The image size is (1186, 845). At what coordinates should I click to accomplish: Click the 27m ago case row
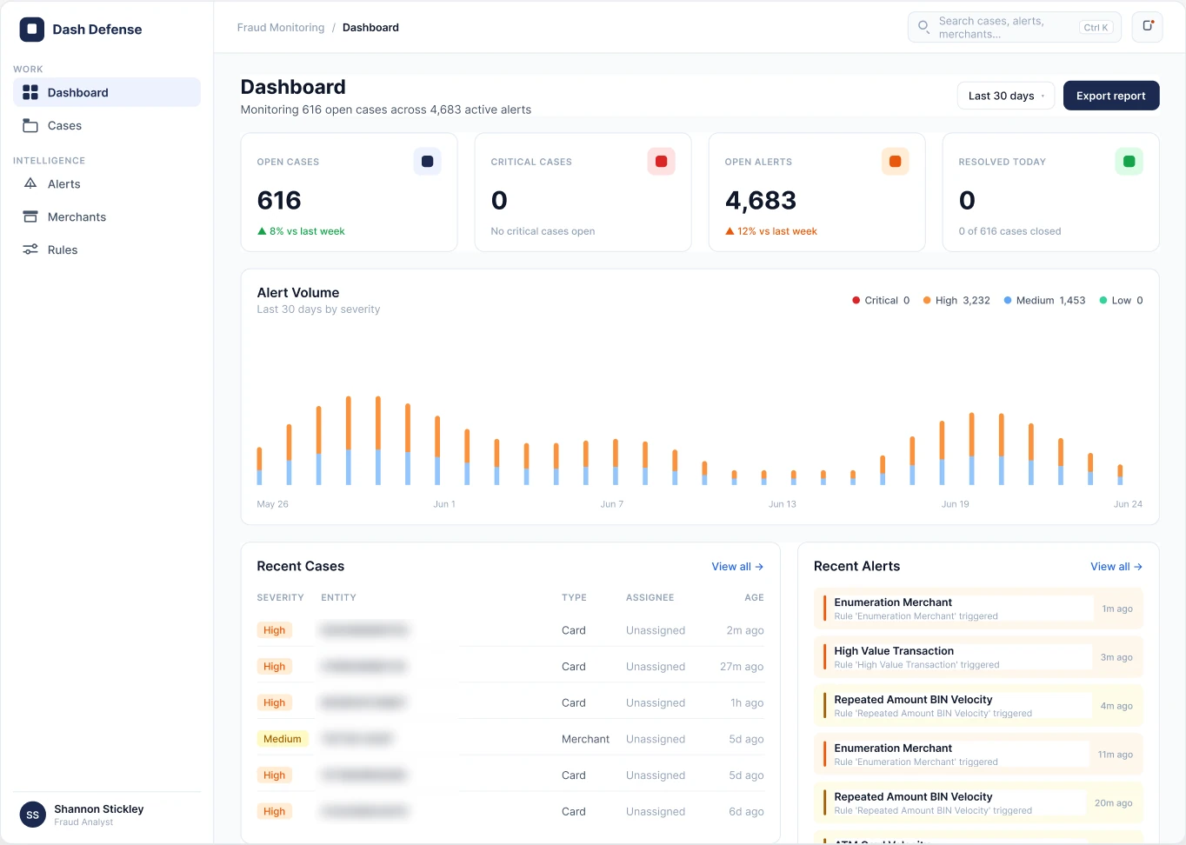510,667
